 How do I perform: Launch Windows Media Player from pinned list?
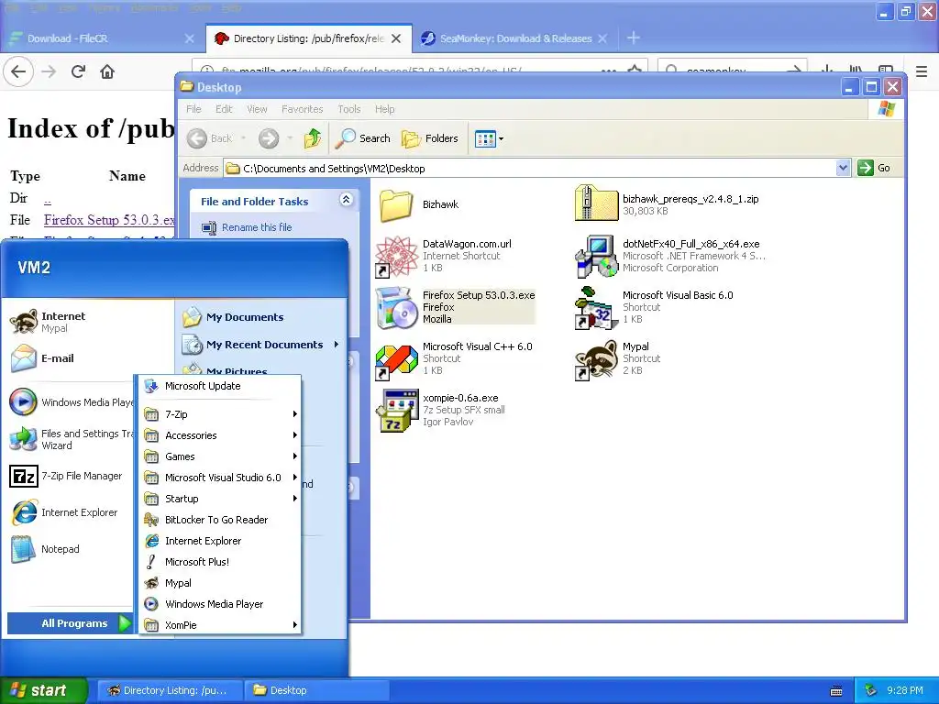[71, 402]
